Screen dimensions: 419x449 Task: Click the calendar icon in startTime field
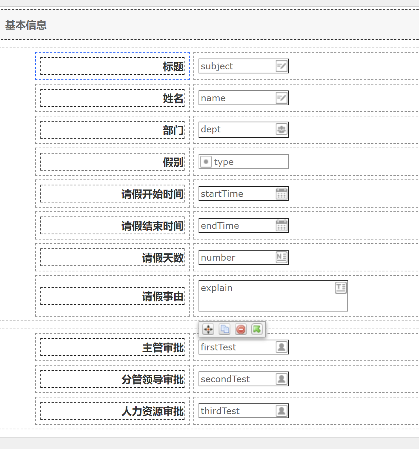pos(282,194)
